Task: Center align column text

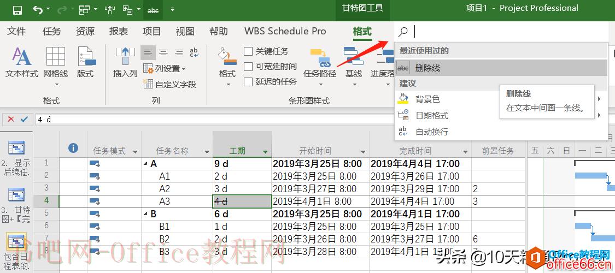Action: click(163, 52)
